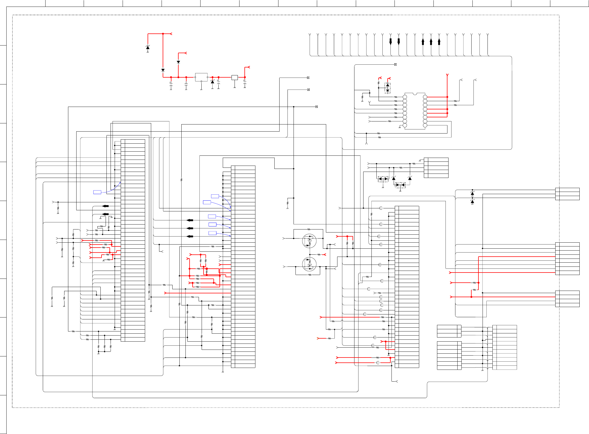Select the dashed dual-diode package beside the IC
589x434 pixels.
(387, 88)
